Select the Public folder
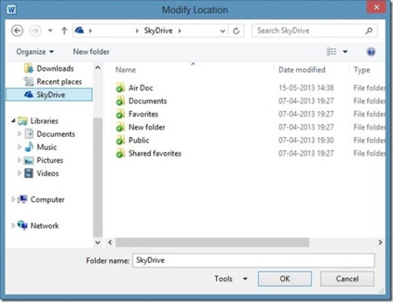The height and width of the screenshot is (302, 393). tap(139, 140)
